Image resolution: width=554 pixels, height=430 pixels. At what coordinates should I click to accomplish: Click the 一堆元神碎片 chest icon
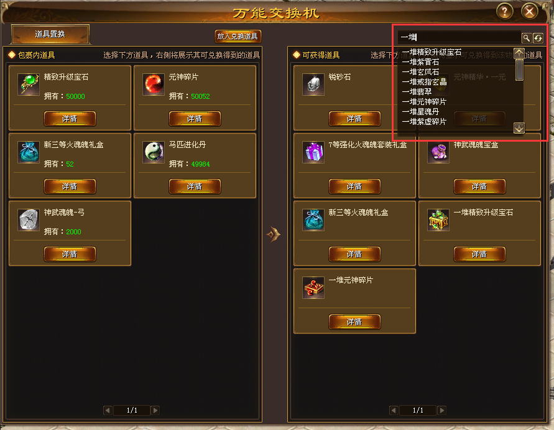pyautogui.click(x=313, y=288)
